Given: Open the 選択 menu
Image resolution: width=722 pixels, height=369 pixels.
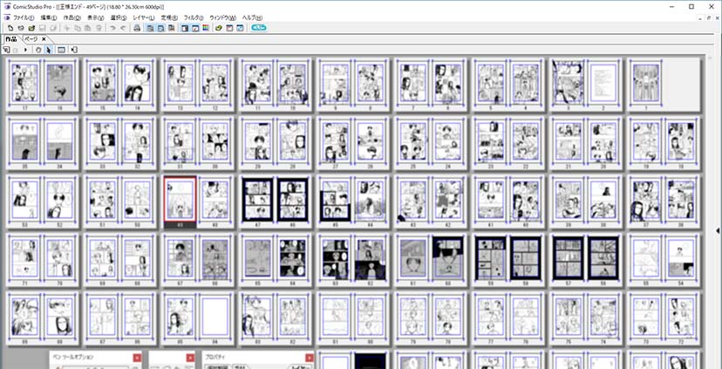Looking at the screenshot, I should (119, 17).
